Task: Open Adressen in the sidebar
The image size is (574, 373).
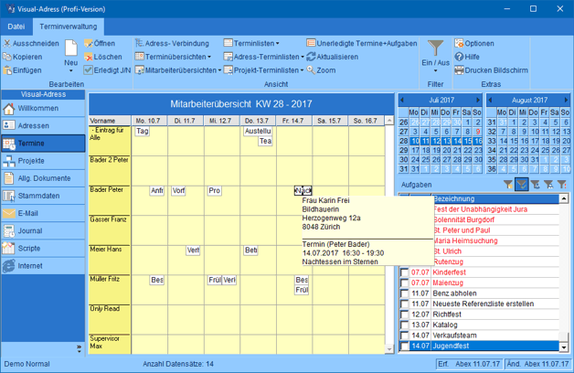Action: pos(43,125)
